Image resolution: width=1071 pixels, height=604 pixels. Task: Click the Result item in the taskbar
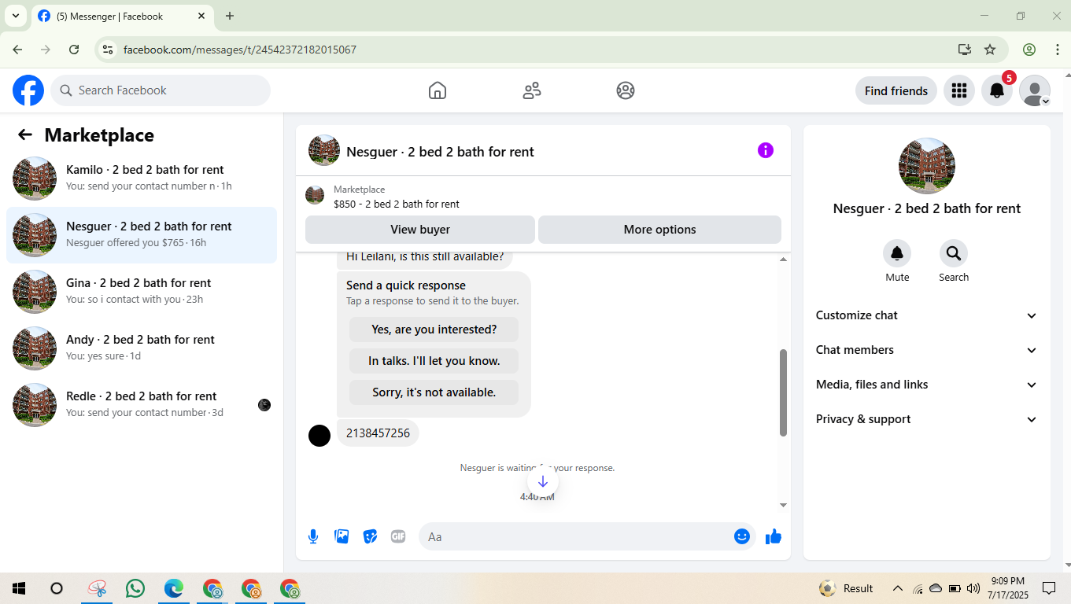(847, 588)
